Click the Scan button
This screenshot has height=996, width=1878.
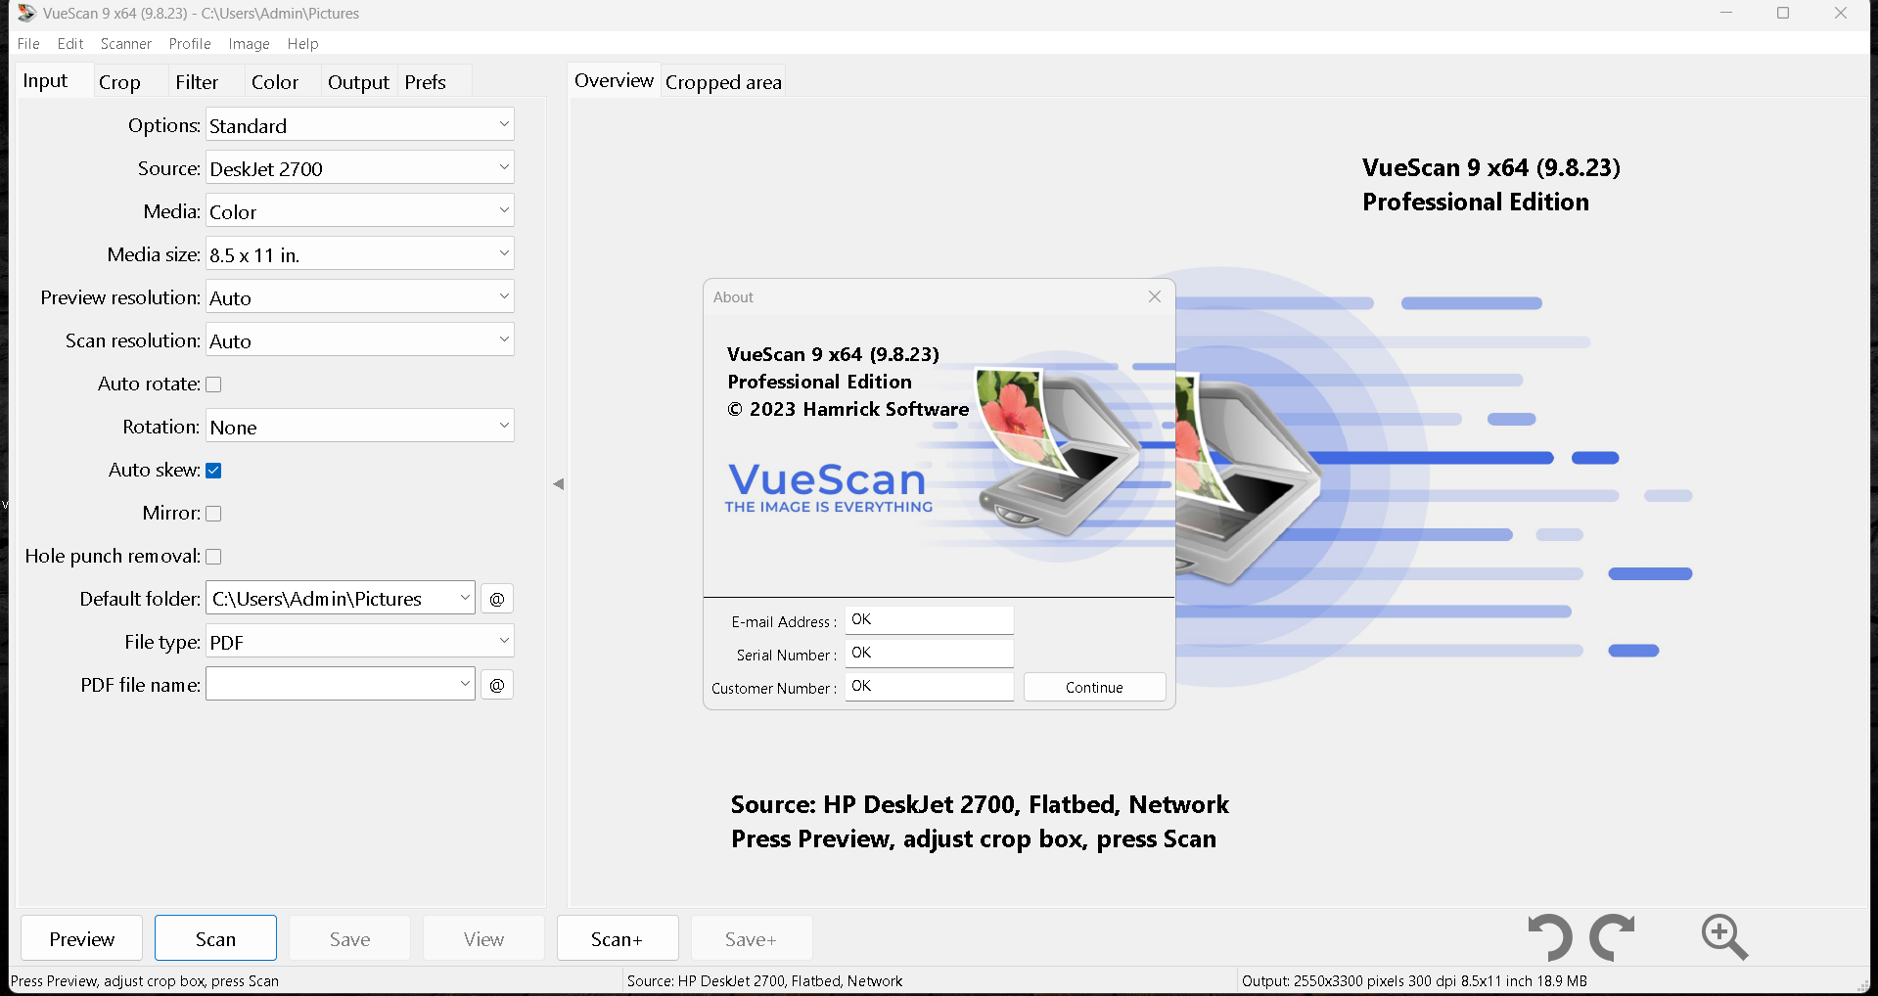(x=215, y=939)
